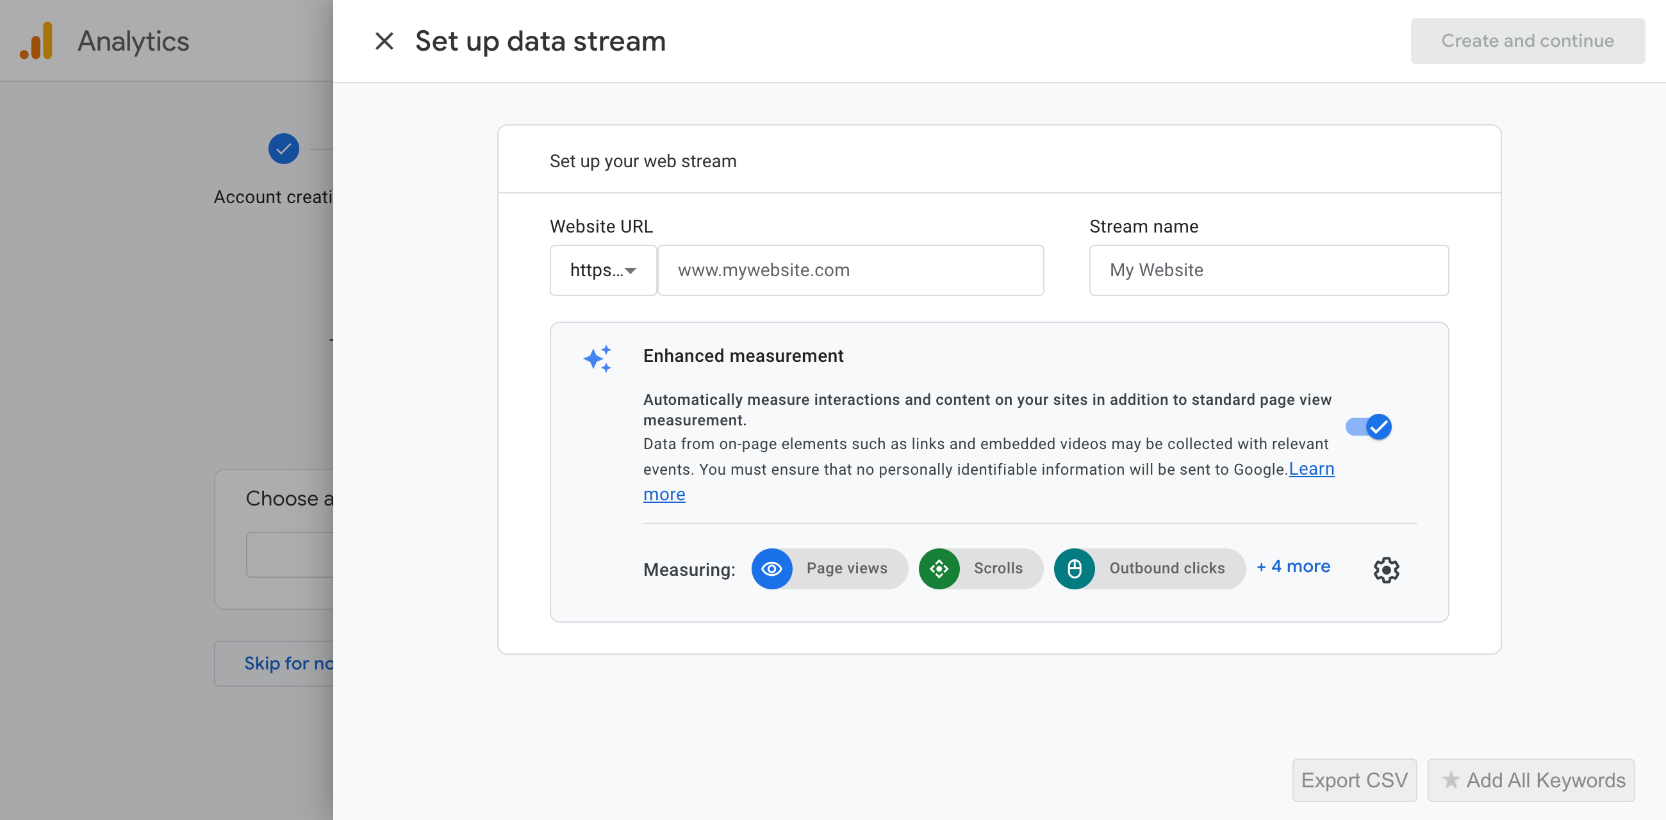Open the enhanced measurement settings gear
The image size is (1666, 820).
pos(1386,570)
